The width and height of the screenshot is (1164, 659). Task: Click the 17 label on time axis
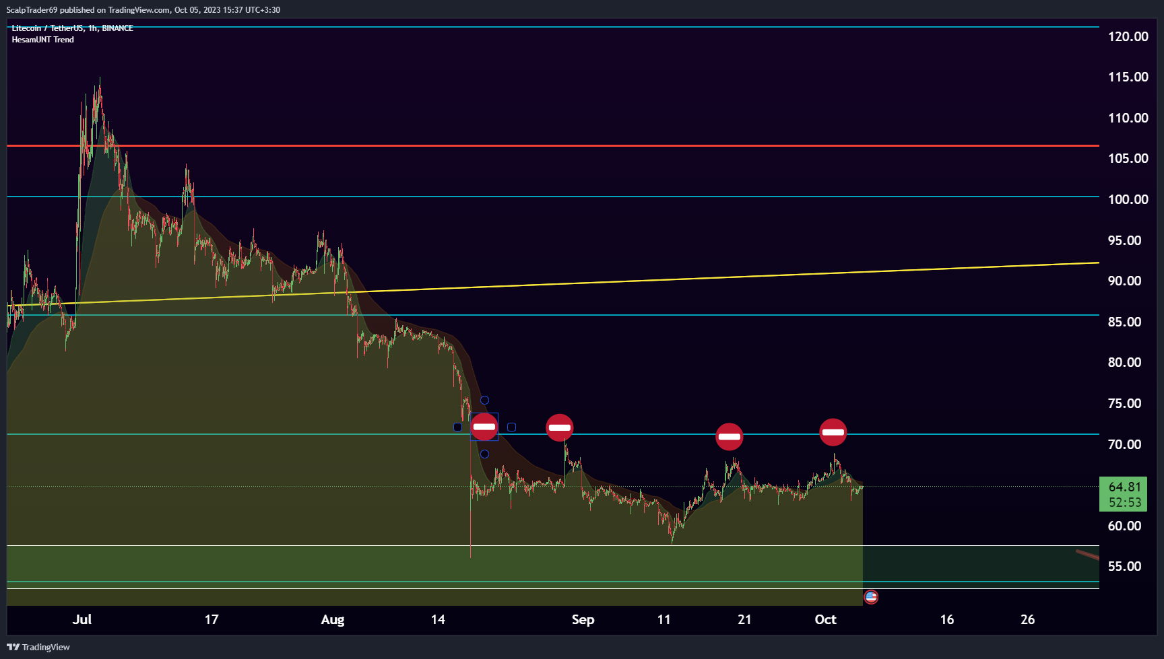click(x=212, y=619)
